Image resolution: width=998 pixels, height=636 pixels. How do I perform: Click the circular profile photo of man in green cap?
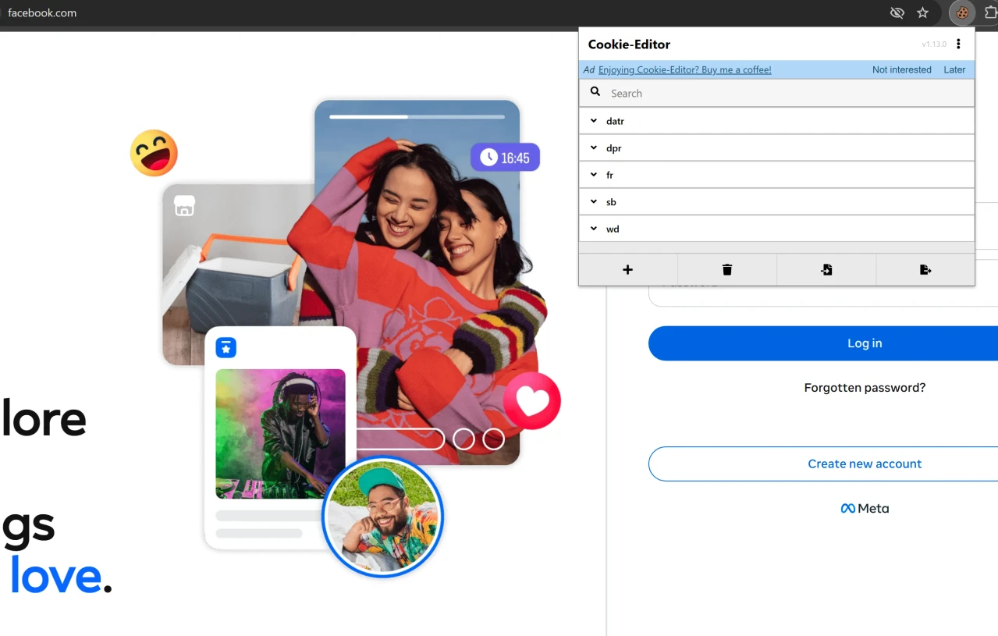click(x=382, y=516)
